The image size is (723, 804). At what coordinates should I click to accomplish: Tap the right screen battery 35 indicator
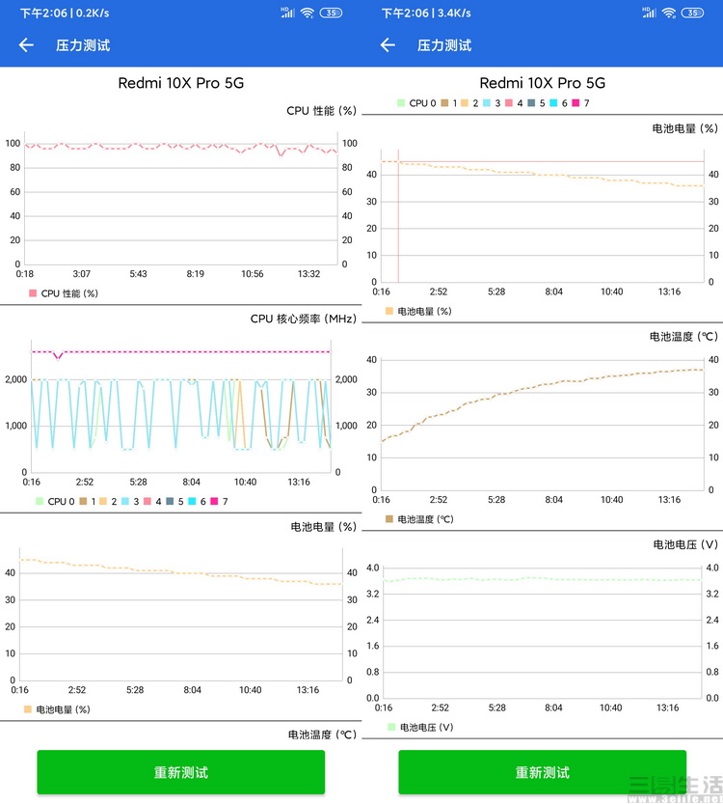[692, 13]
